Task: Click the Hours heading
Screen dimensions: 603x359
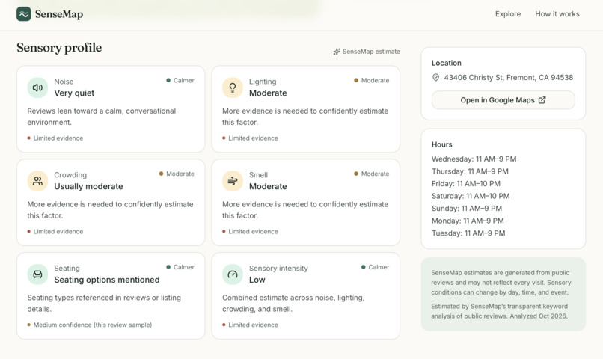Action: click(442, 144)
